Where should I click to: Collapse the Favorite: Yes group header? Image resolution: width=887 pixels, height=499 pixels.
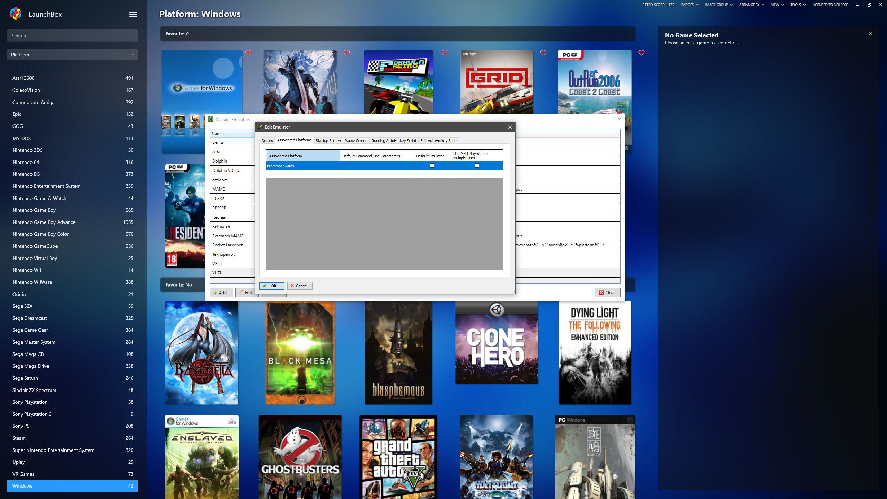398,34
